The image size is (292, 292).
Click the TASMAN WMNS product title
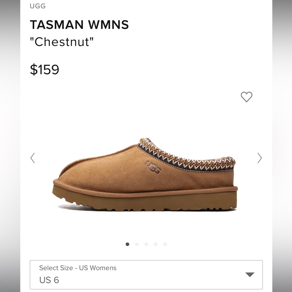(79, 25)
